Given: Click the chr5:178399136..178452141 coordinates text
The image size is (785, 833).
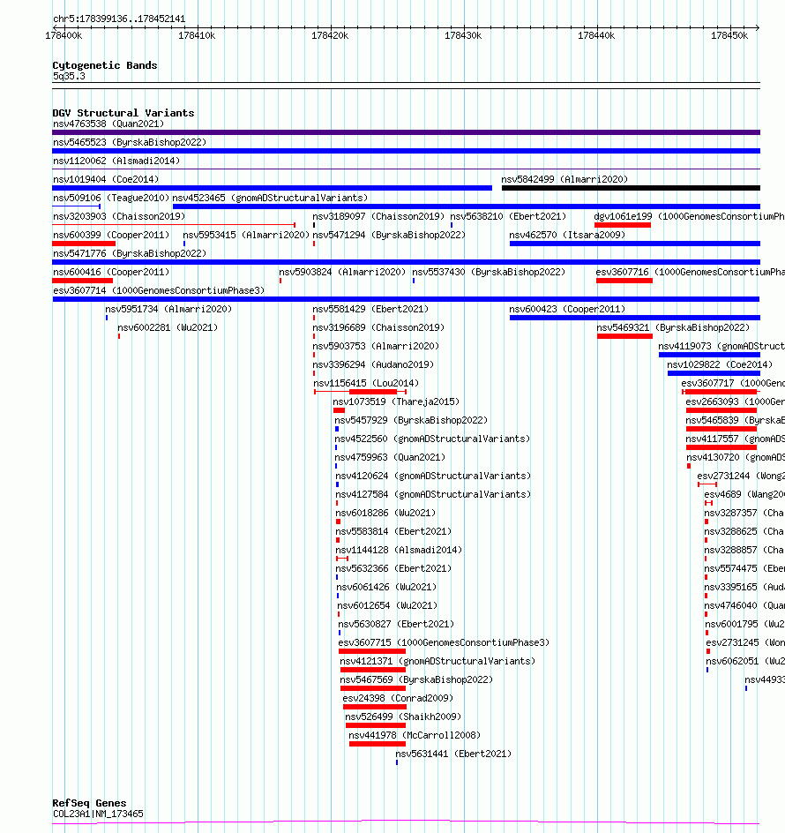Looking at the screenshot, I should pos(119,19).
